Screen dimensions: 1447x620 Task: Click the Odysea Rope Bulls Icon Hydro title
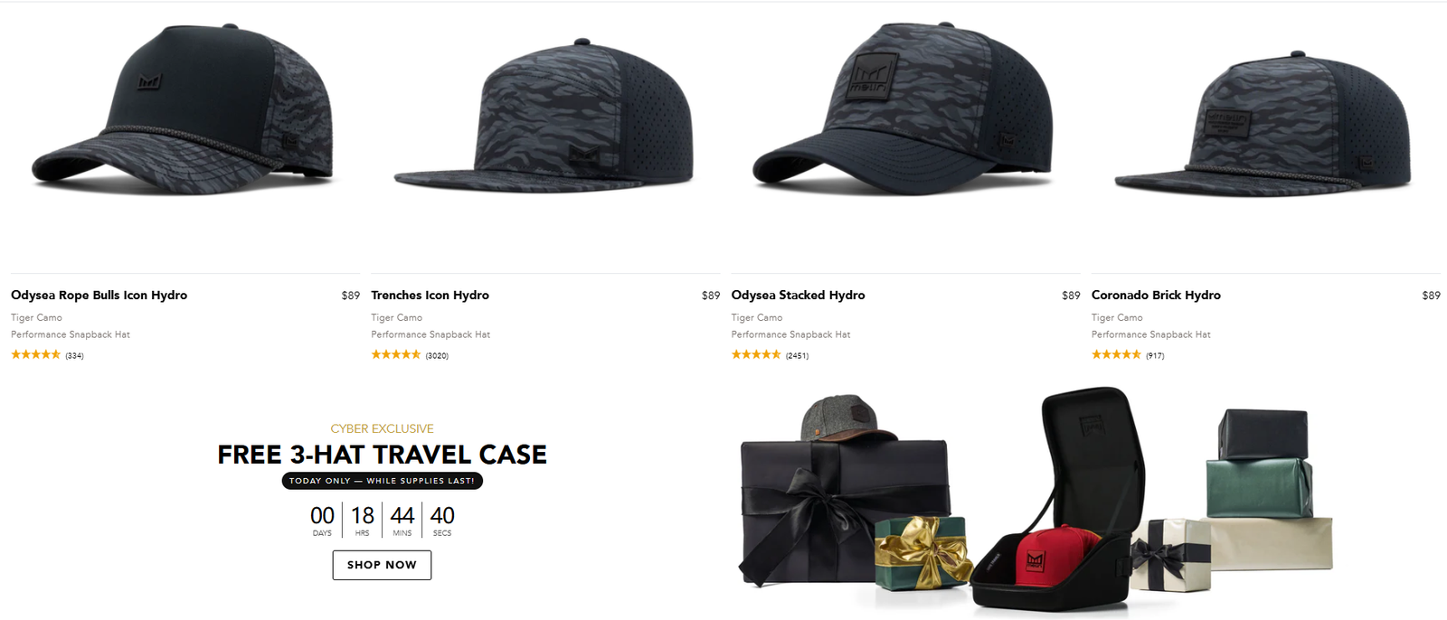coord(99,296)
